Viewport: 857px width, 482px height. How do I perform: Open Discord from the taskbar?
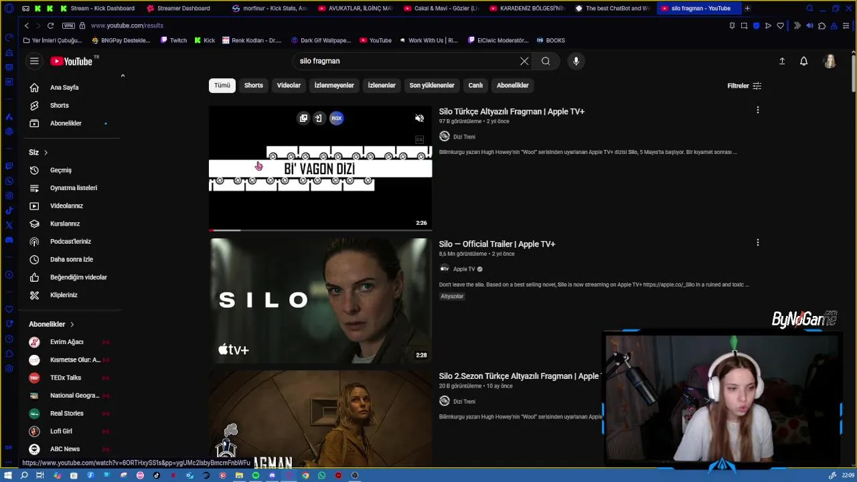[272, 475]
